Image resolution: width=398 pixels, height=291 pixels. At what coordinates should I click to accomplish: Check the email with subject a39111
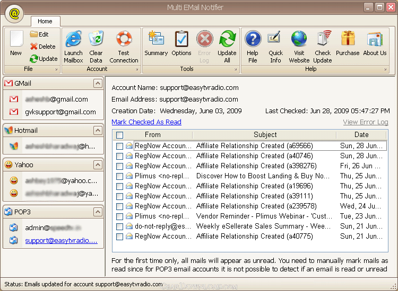119,196
